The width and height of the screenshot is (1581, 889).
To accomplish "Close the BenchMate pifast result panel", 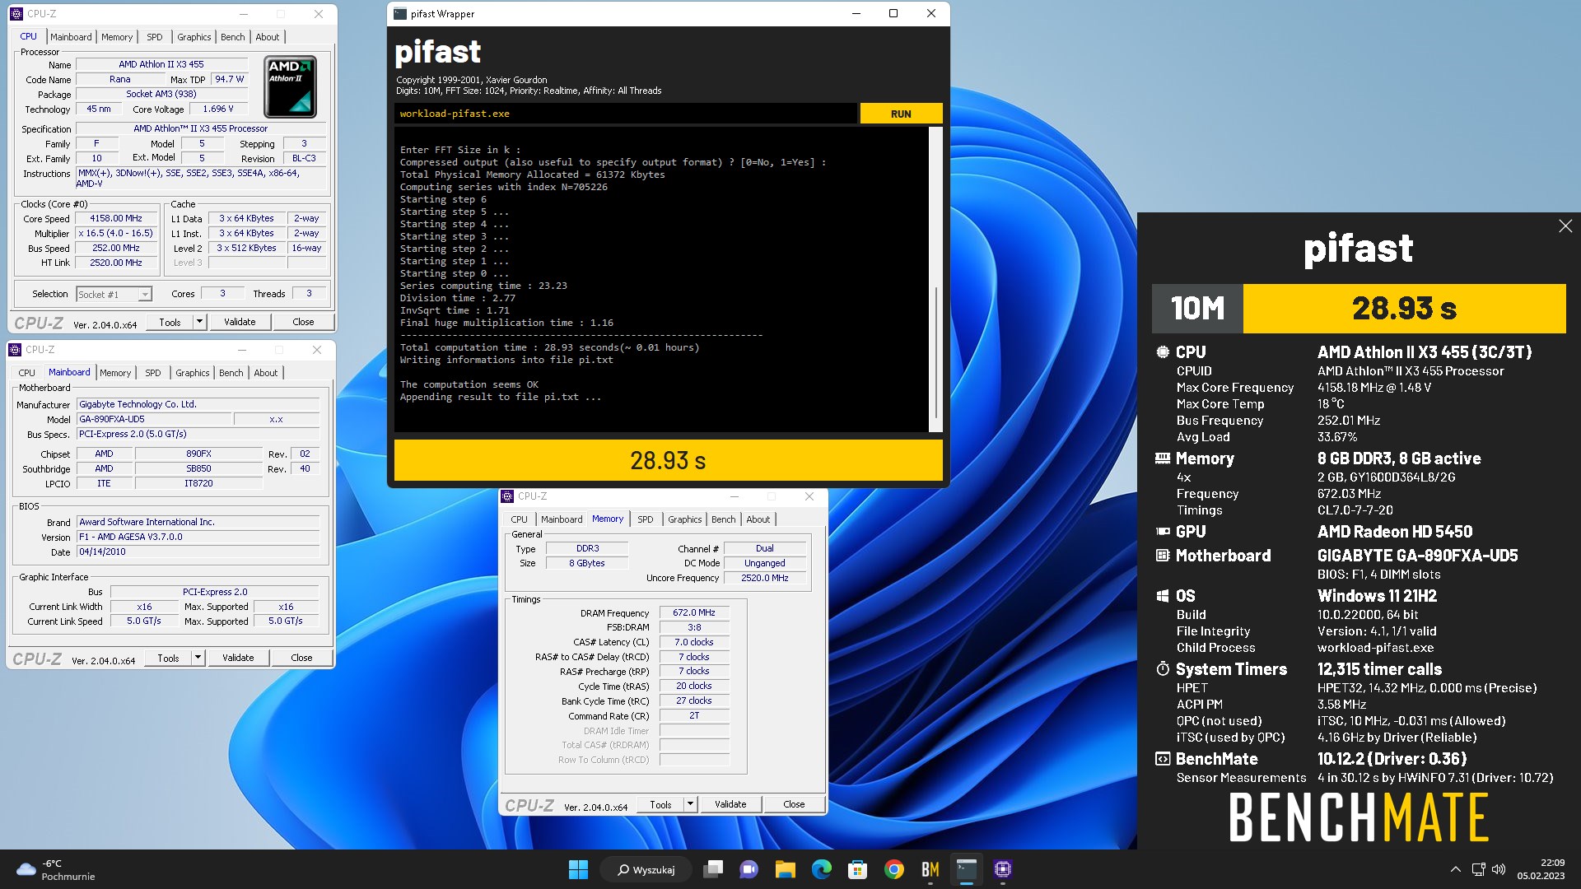I will (x=1565, y=226).
